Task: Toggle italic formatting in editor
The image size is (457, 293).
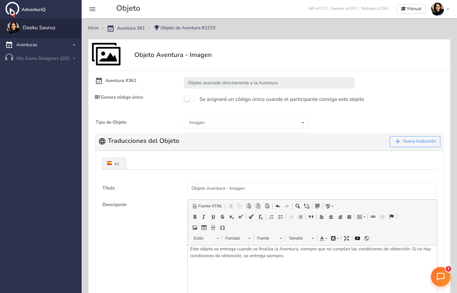Action: pyautogui.click(x=204, y=217)
